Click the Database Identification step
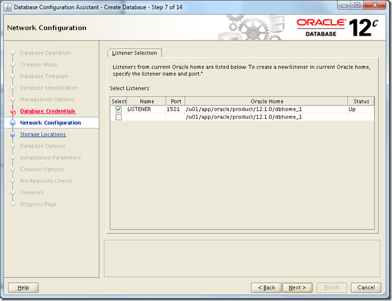This screenshot has height=301, width=392. tap(49, 88)
